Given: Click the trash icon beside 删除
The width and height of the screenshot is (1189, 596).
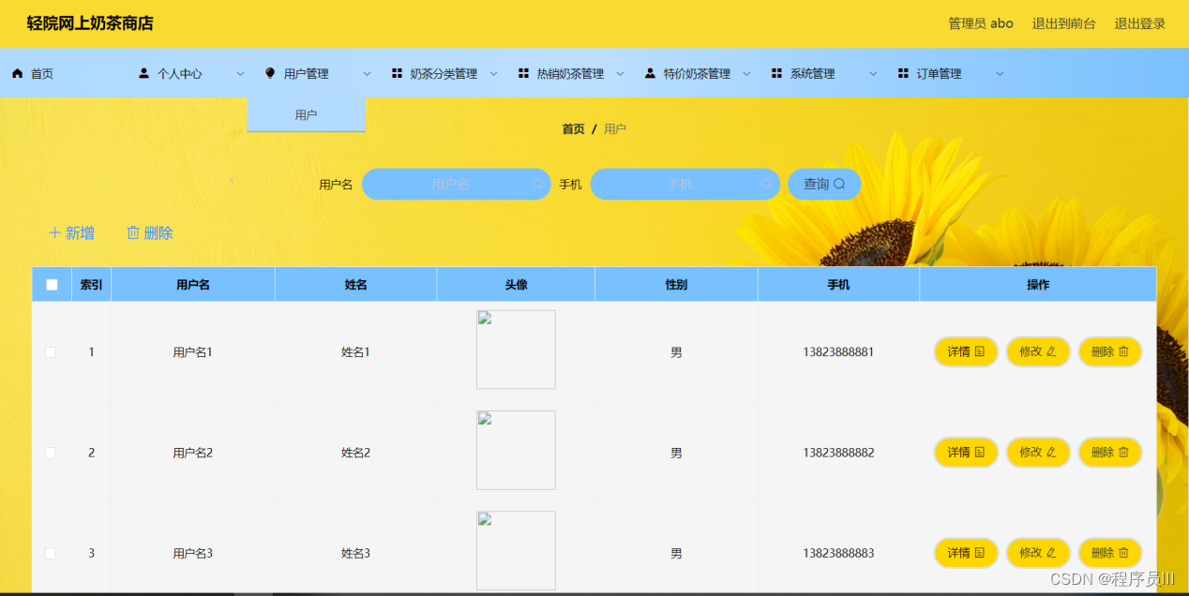Looking at the screenshot, I should [x=131, y=232].
